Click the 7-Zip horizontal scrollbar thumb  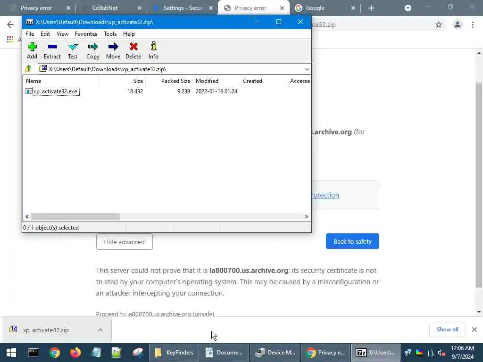[x=75, y=217]
